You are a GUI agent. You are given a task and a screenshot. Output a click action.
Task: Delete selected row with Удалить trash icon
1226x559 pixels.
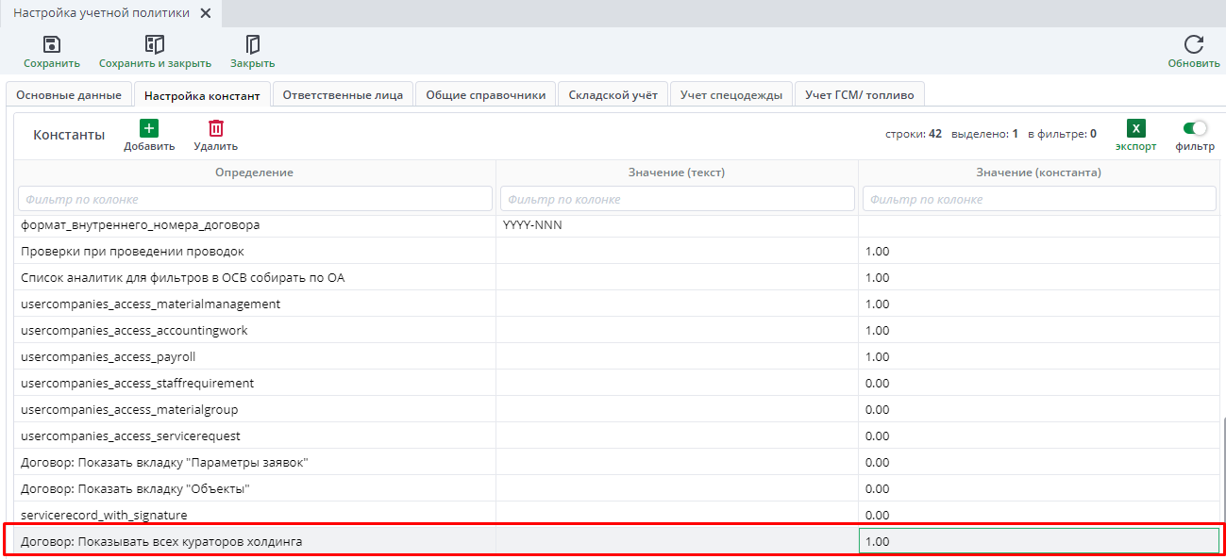point(216,128)
